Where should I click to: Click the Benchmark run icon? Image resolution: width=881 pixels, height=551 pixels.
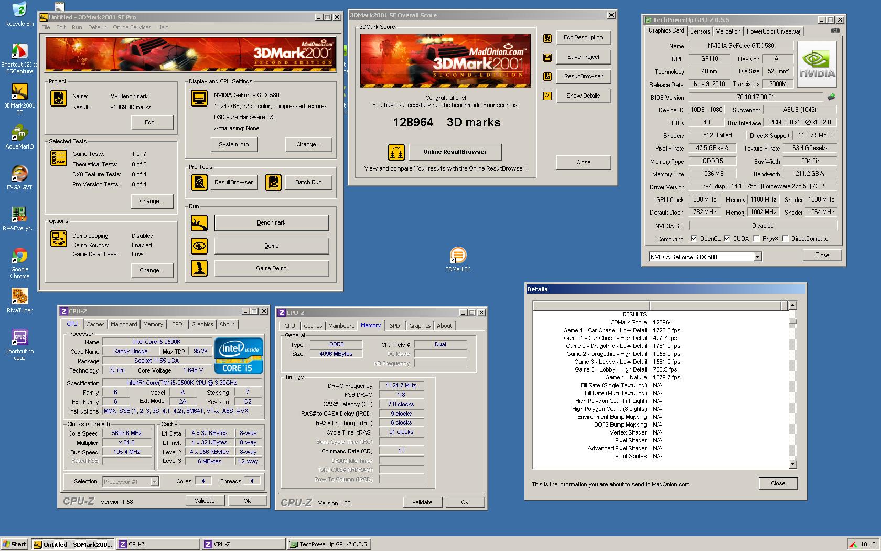coord(199,223)
